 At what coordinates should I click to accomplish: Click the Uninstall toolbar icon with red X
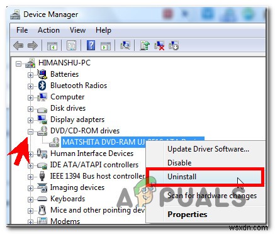(159, 45)
